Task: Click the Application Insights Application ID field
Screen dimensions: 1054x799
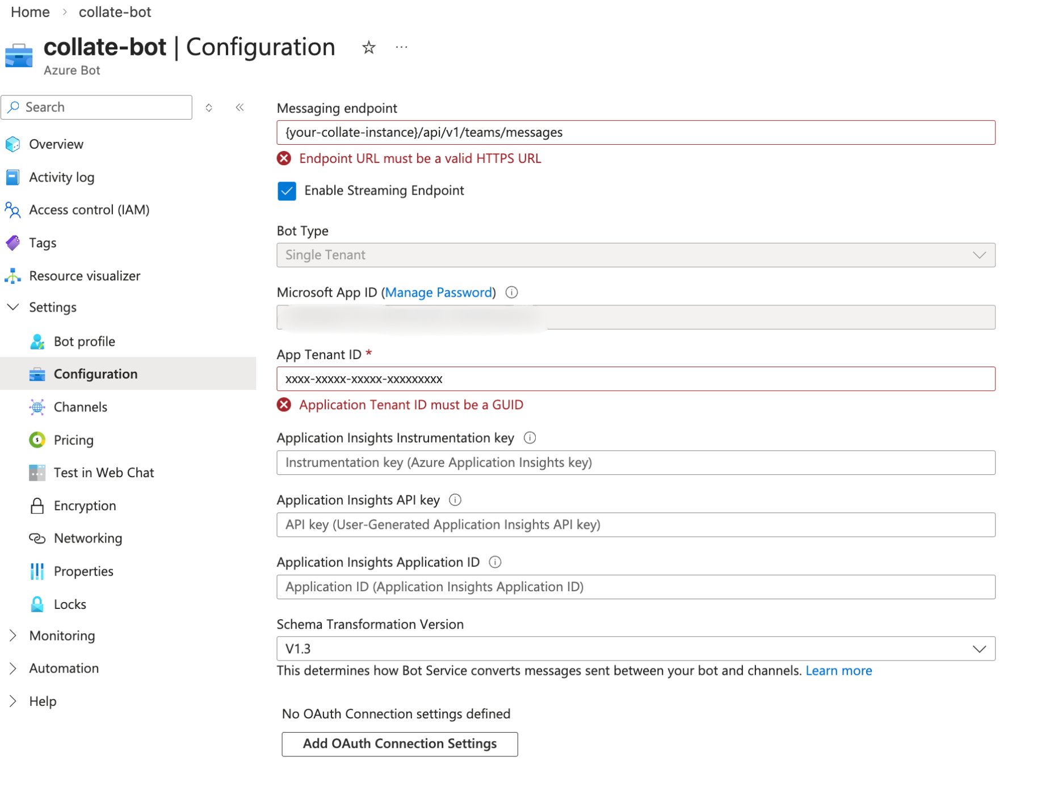Action: coord(636,587)
